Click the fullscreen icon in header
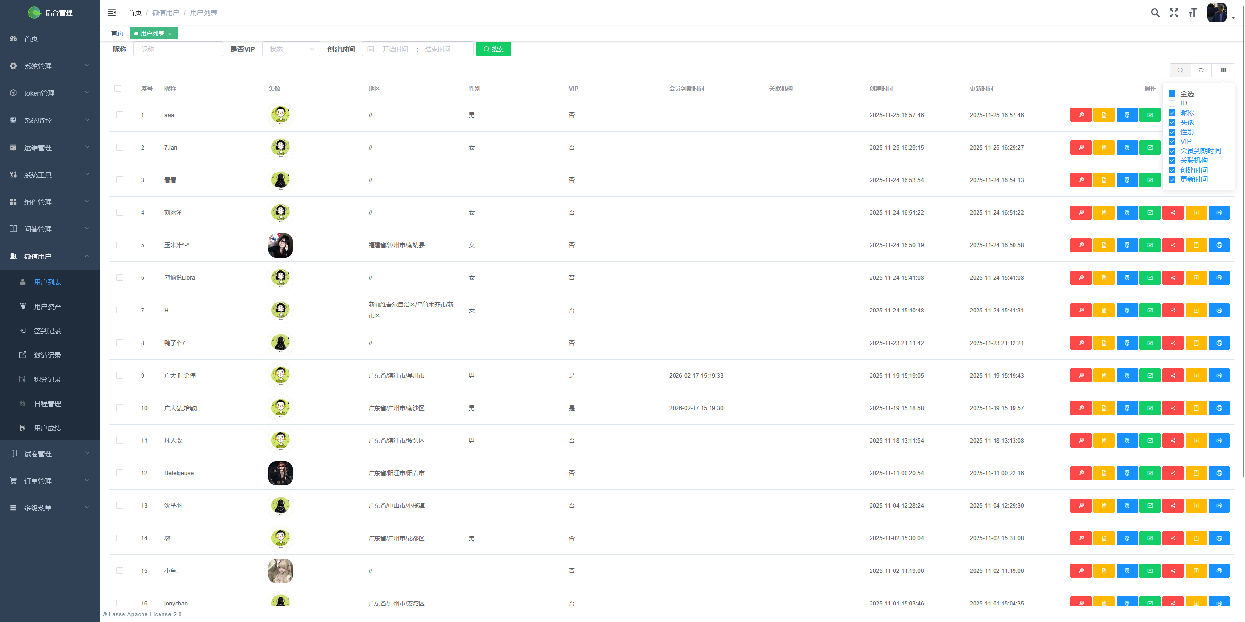This screenshot has height=622, width=1245. pos(1174,13)
